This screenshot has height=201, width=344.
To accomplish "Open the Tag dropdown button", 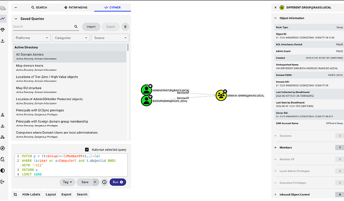I will coord(67,182).
